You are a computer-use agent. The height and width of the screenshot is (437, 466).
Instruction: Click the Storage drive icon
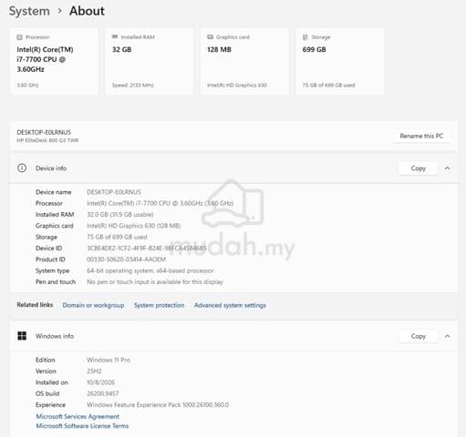305,37
